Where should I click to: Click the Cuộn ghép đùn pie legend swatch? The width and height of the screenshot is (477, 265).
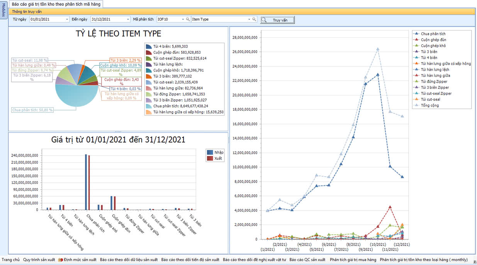tap(149, 52)
